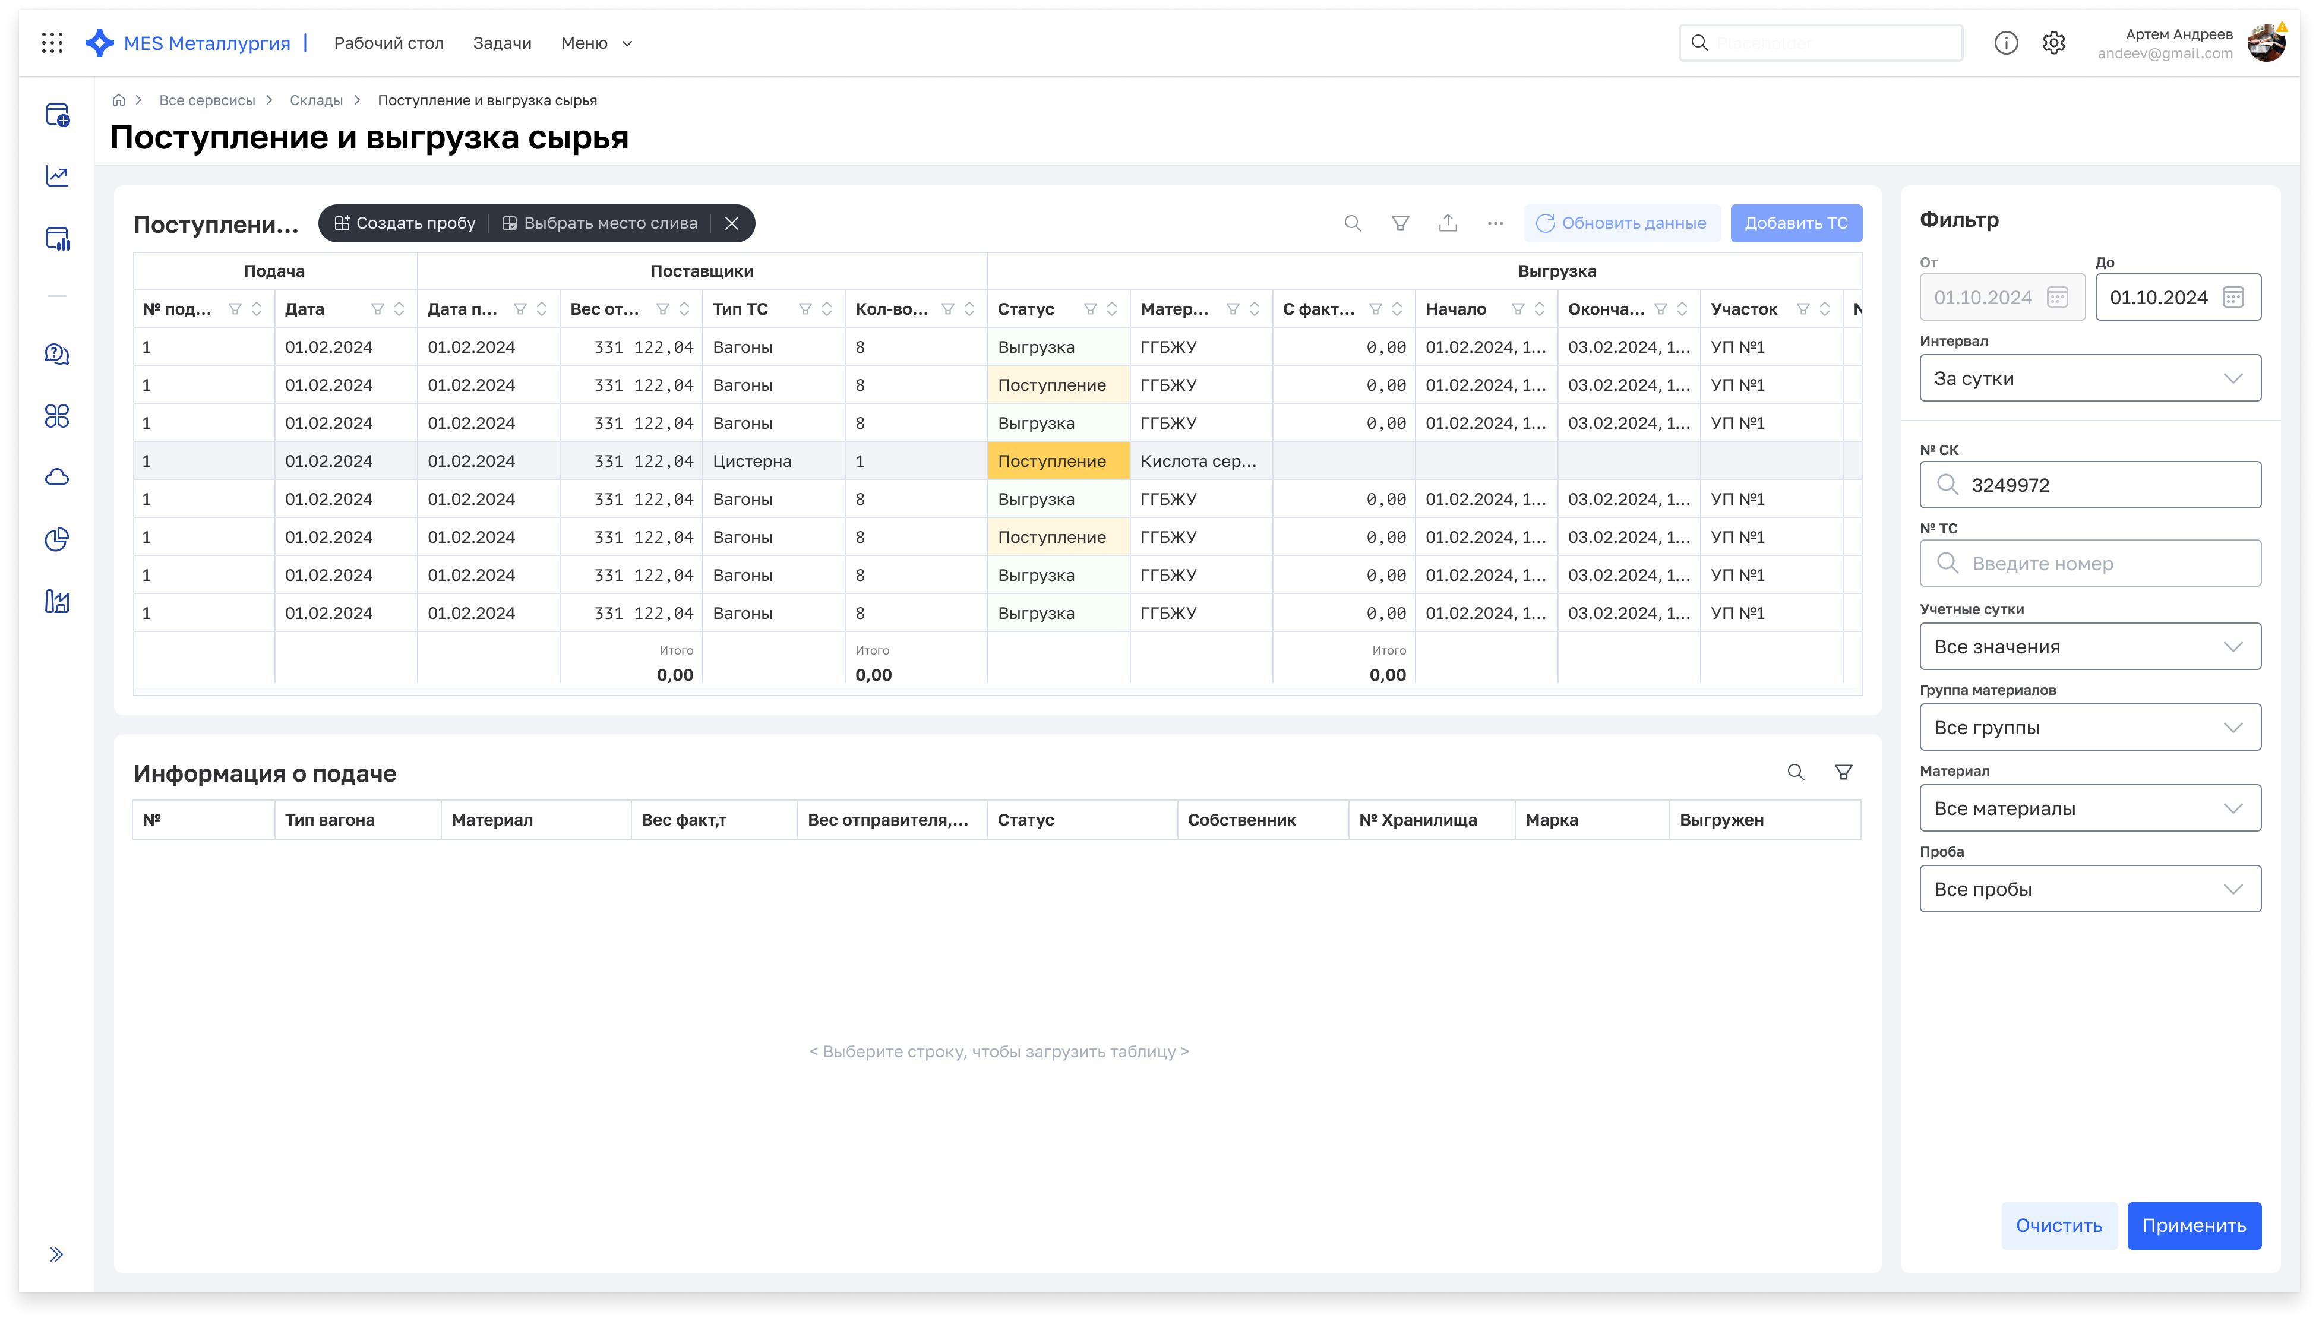Image resolution: width=2319 pixels, height=1321 pixels.
Task: Filter the Участок column funnel icon
Action: (x=1803, y=309)
